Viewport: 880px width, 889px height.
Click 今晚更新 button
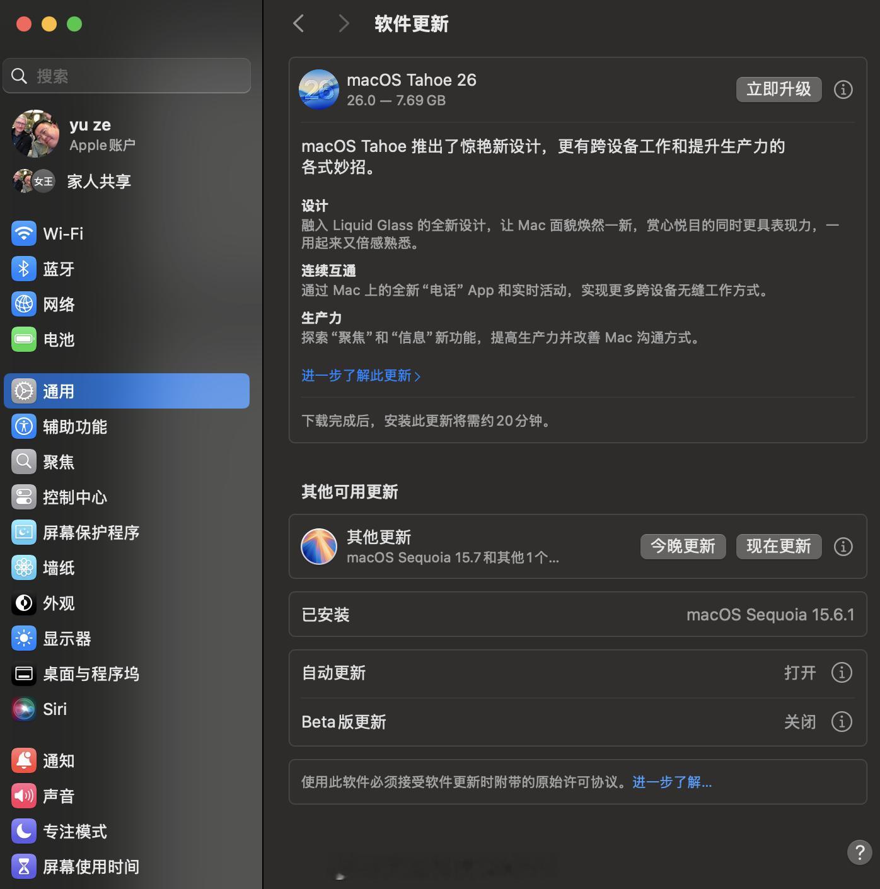pos(683,546)
